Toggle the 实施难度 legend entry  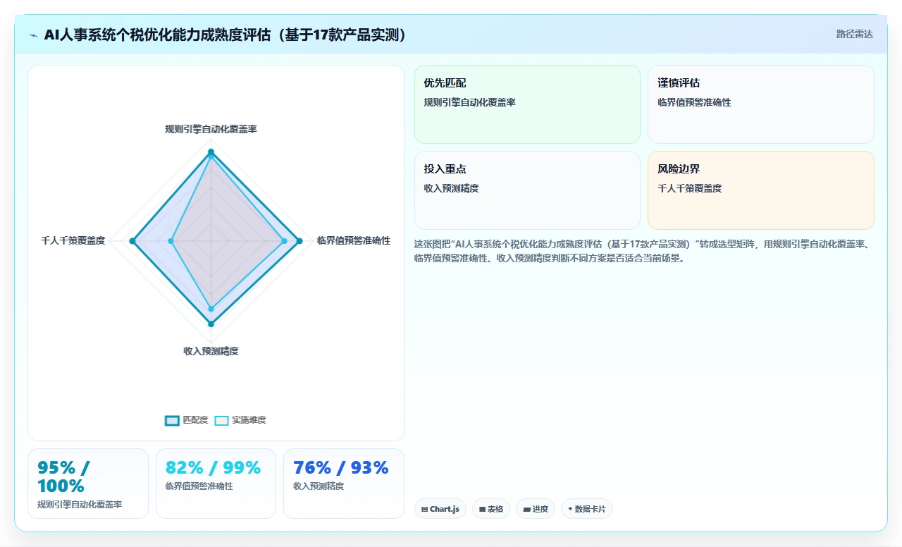[x=240, y=420]
